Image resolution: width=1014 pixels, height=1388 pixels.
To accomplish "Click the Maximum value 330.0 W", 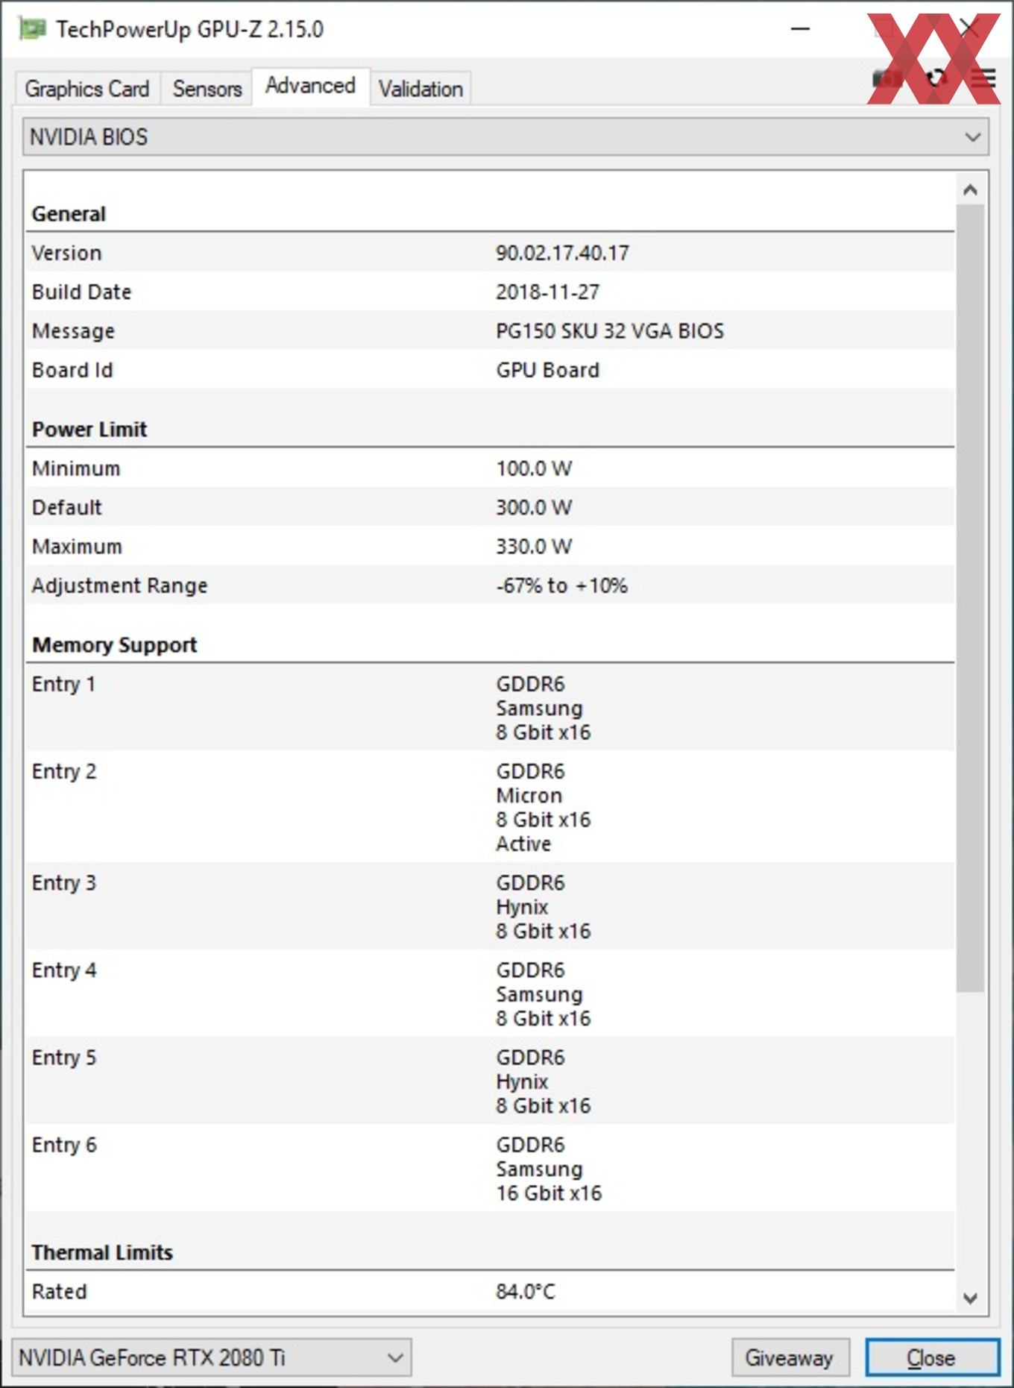I will coord(534,547).
